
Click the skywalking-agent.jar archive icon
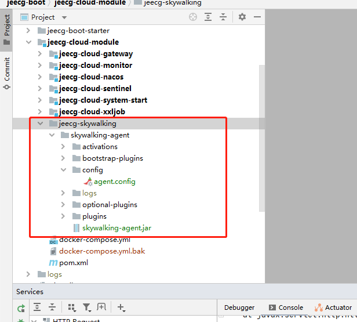pos(76,228)
